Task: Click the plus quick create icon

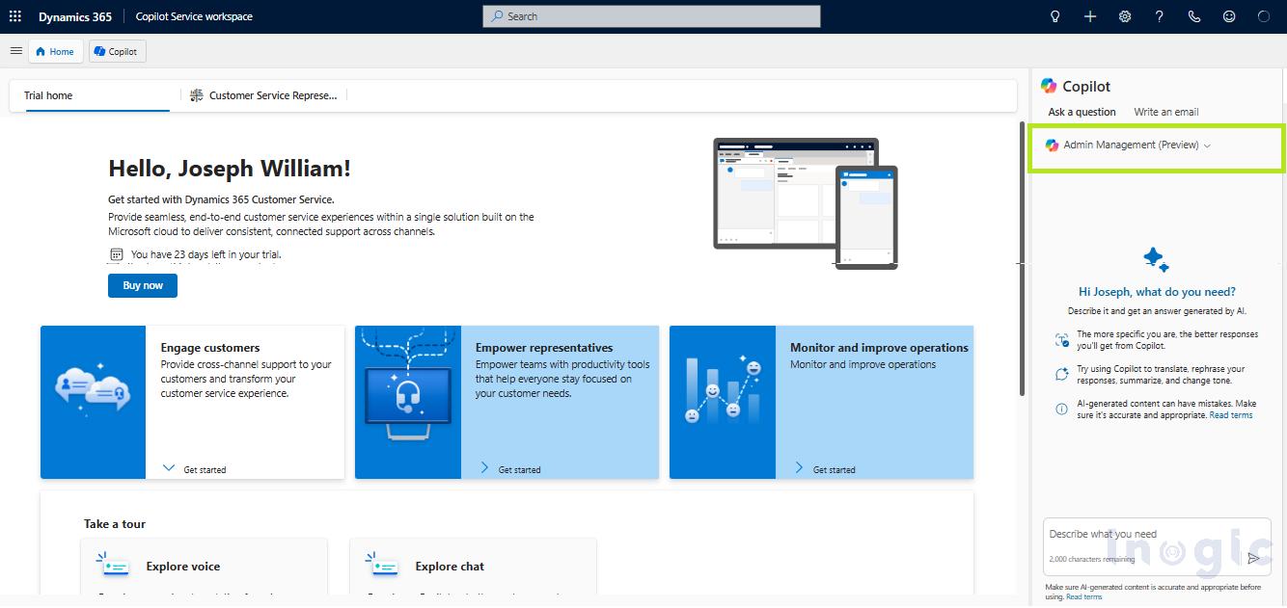Action: [x=1090, y=16]
